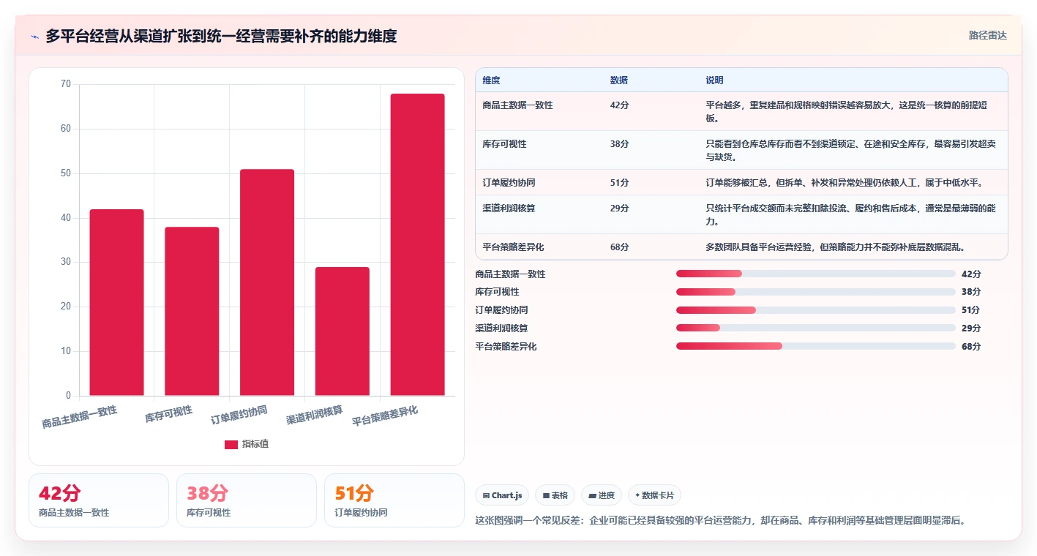Select the 数据卡片 tag
This screenshot has height=556, width=1037.
[654, 495]
